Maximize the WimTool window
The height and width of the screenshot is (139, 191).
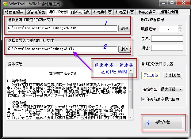click(x=172, y=3)
